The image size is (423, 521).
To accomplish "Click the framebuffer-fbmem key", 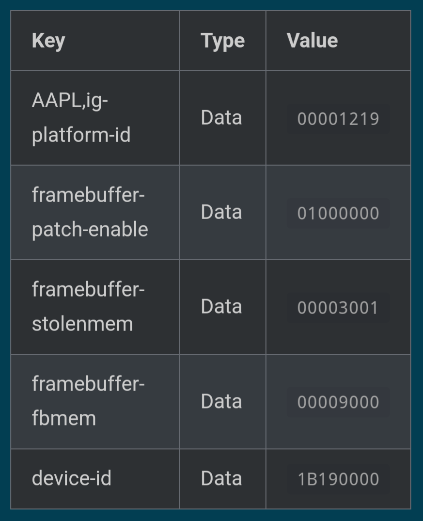I will [x=88, y=401].
